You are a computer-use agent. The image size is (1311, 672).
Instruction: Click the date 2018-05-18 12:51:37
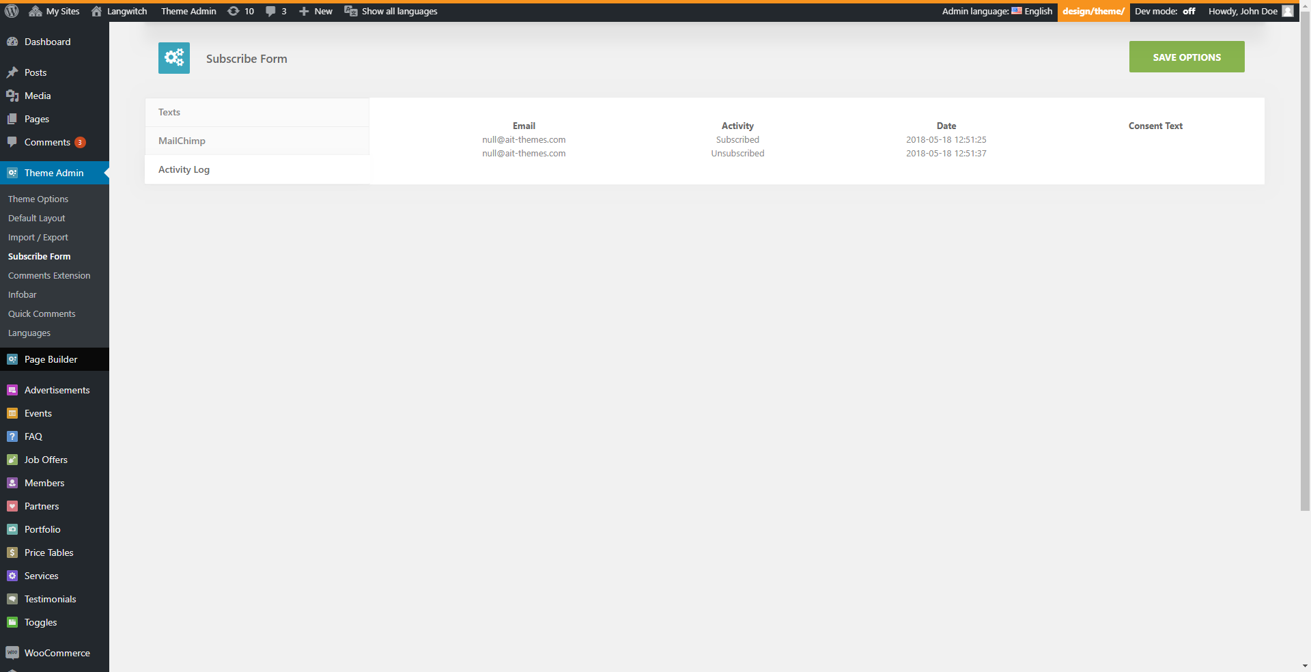(x=946, y=153)
